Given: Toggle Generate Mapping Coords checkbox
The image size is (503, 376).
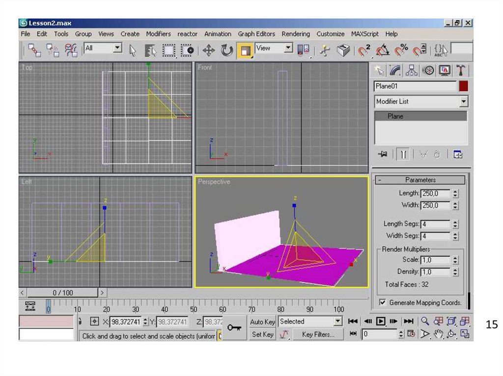Looking at the screenshot, I should pos(383,302).
